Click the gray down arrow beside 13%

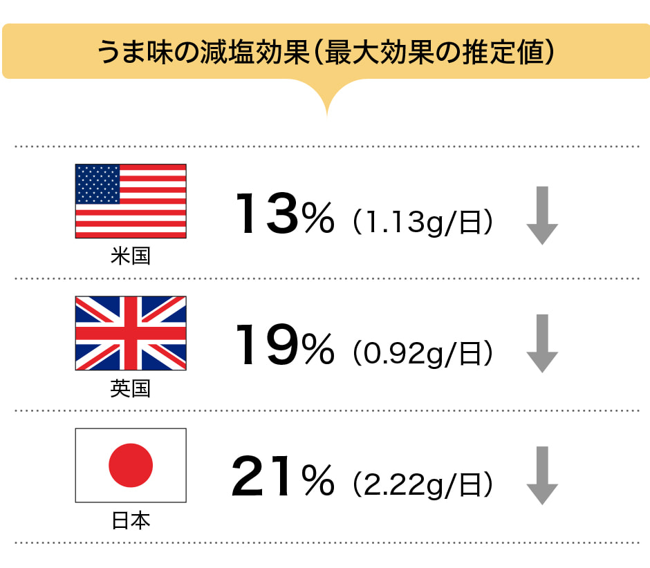point(542,216)
